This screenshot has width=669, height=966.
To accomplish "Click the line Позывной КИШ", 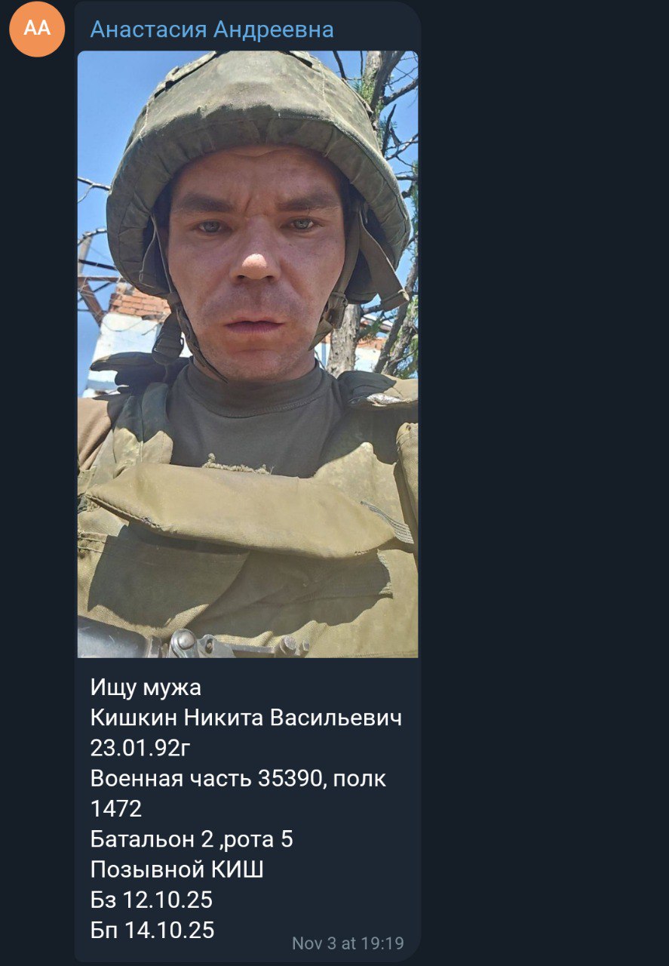I will [177, 869].
